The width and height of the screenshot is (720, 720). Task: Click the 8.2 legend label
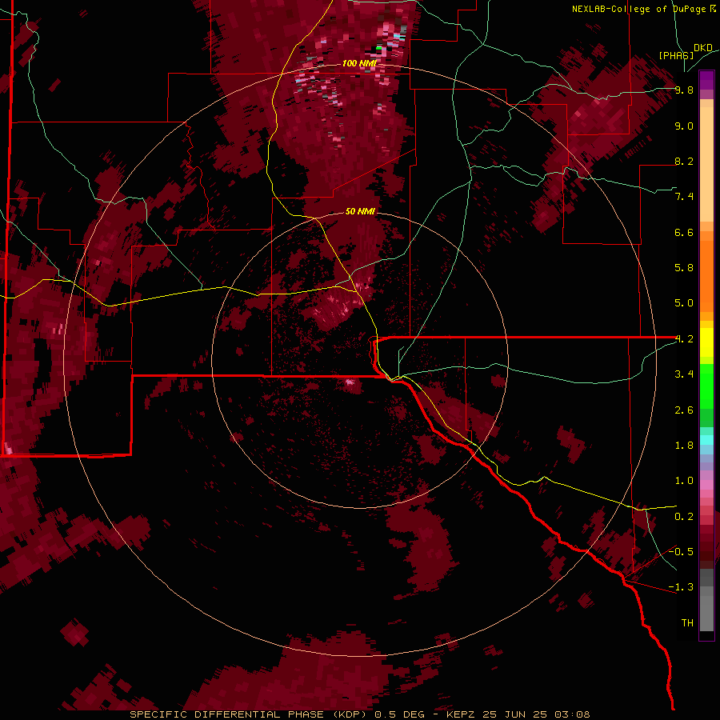(684, 161)
